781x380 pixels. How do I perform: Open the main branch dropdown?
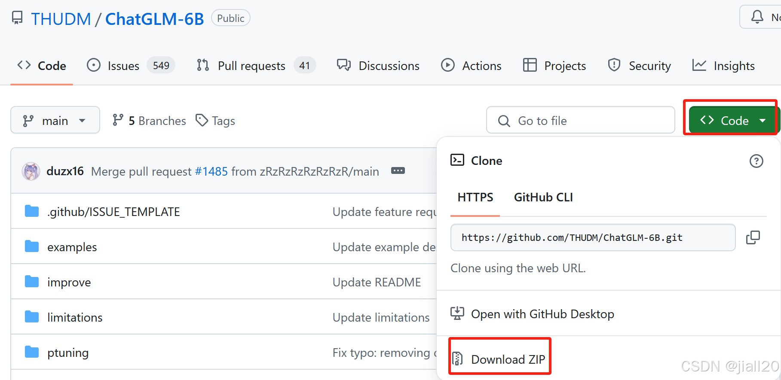tap(55, 120)
